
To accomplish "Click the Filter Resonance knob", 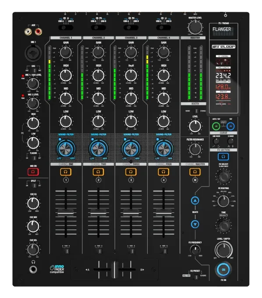I will (x=195, y=149).
